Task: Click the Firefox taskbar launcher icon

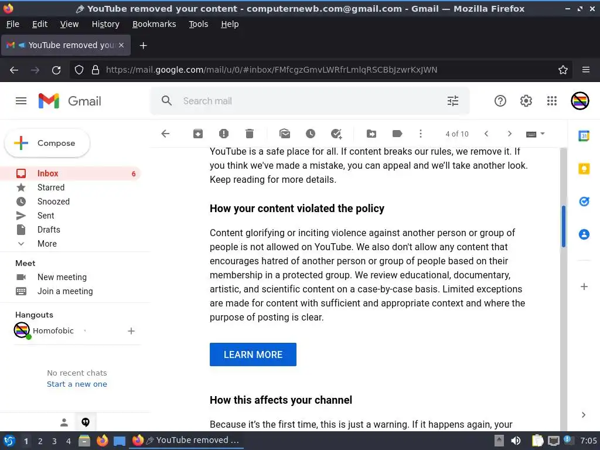Action: (x=102, y=441)
